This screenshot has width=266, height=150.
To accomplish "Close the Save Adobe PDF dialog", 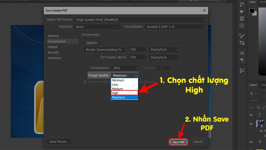I will (x=204, y=11).
